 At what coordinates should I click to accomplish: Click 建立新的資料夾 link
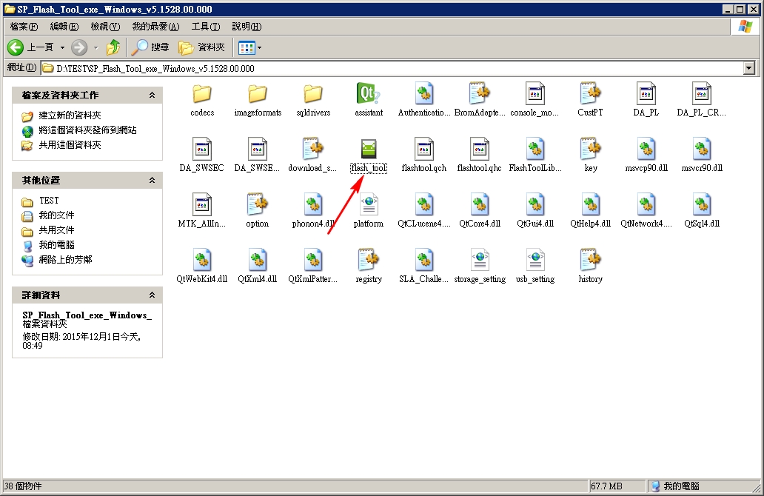pos(70,115)
